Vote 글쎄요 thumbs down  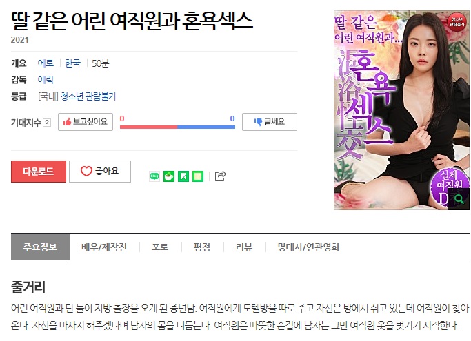tap(270, 122)
